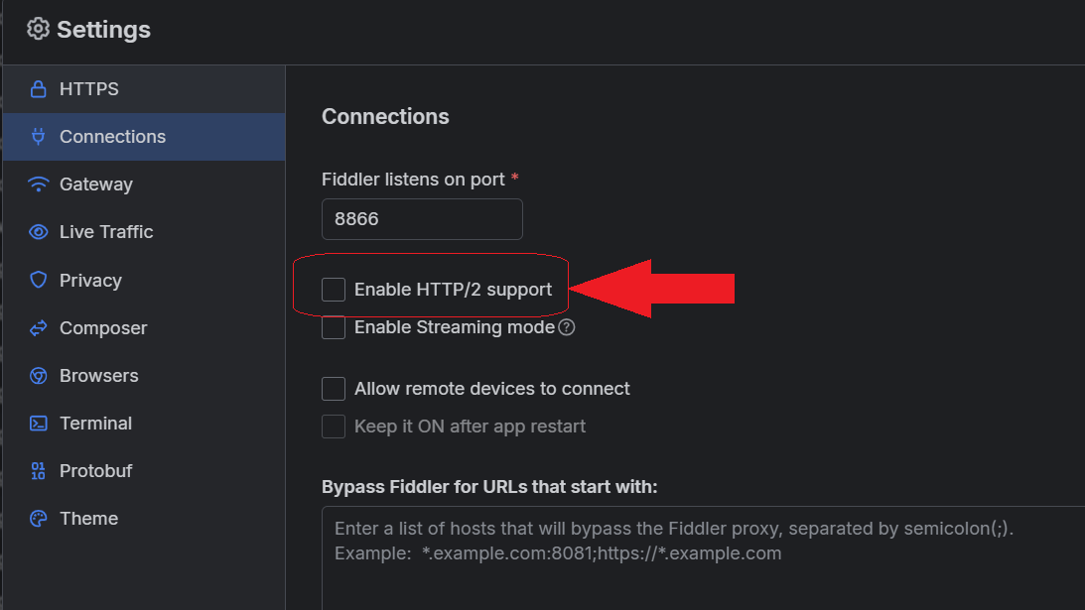
Task: Click the Gateway wifi icon
Action: (39, 184)
